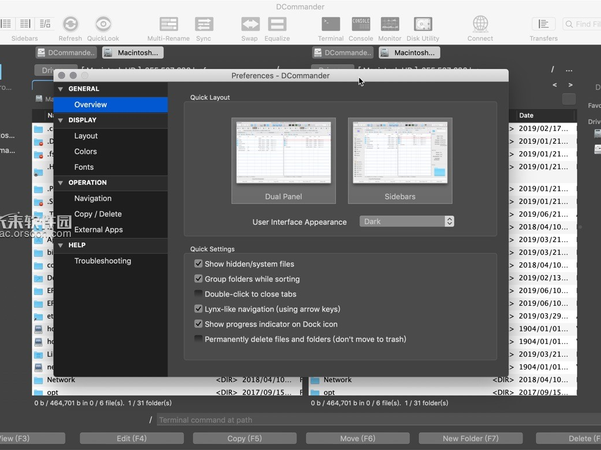Collapse the OPERATION section
This screenshot has width=601, height=450.
click(x=61, y=183)
